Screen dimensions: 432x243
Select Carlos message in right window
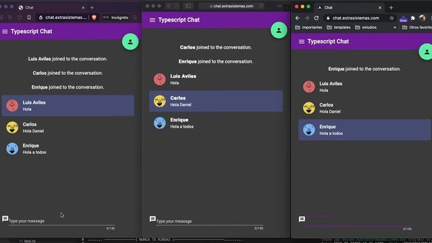tap(364, 108)
